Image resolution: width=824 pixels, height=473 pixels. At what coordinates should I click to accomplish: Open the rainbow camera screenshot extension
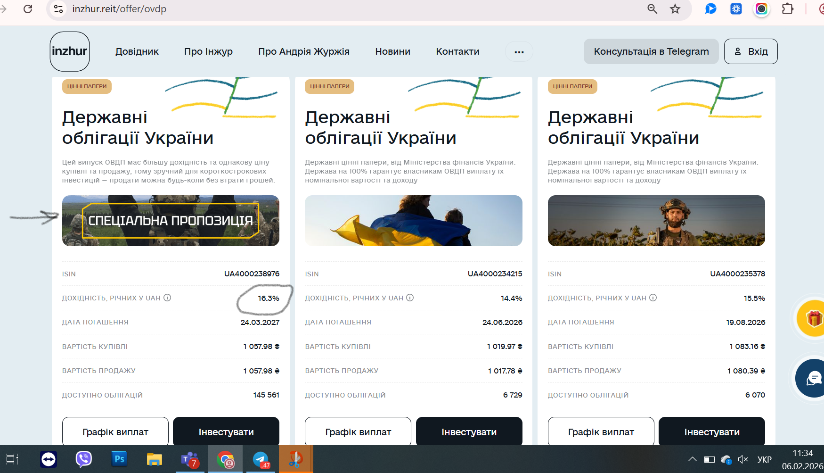[761, 9]
